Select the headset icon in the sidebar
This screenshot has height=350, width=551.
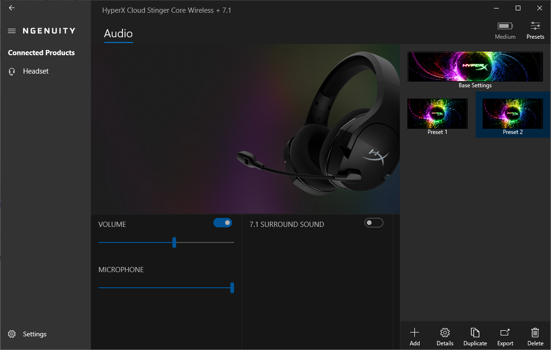[x=12, y=72]
